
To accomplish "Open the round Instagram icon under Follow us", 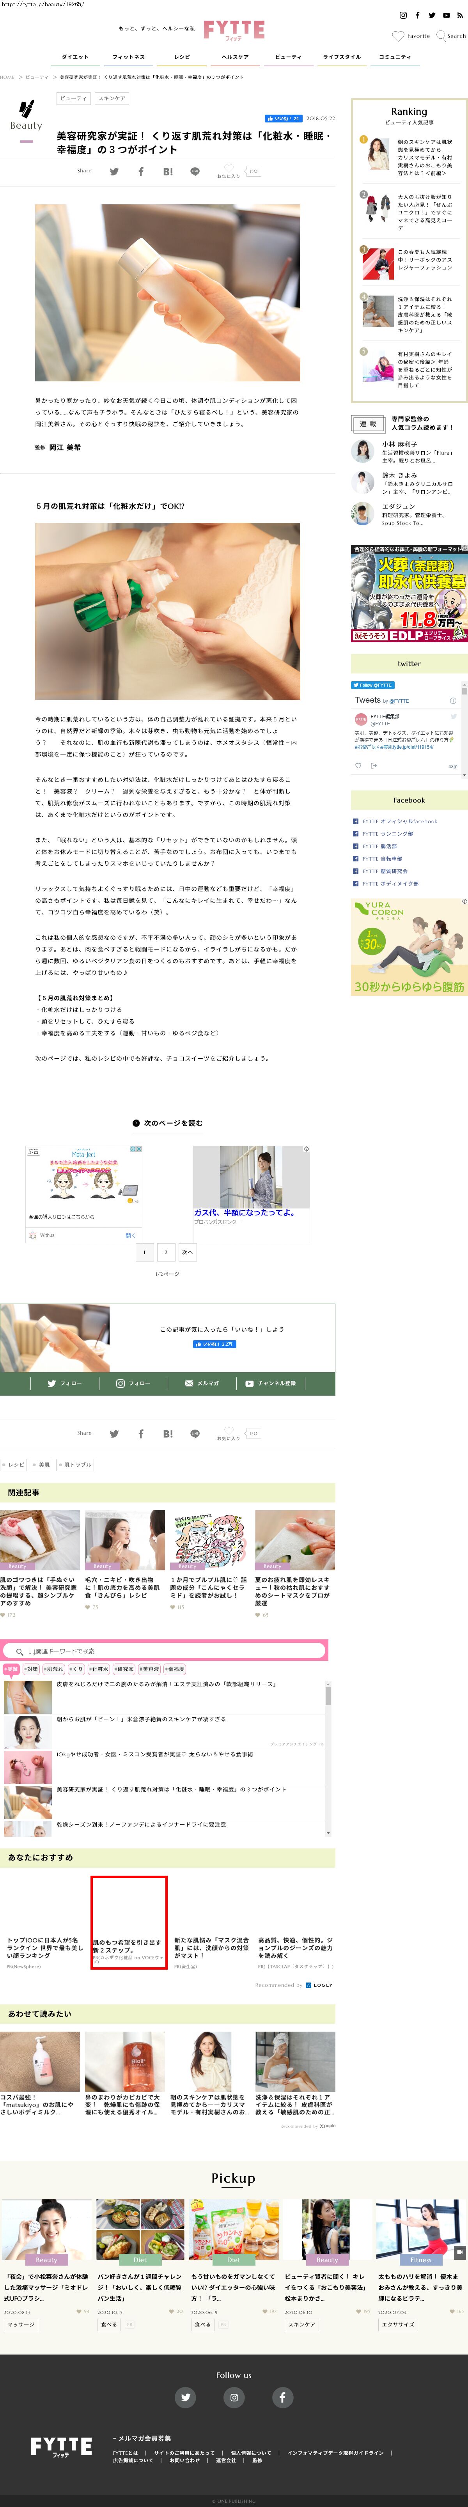I will pos(234,2397).
